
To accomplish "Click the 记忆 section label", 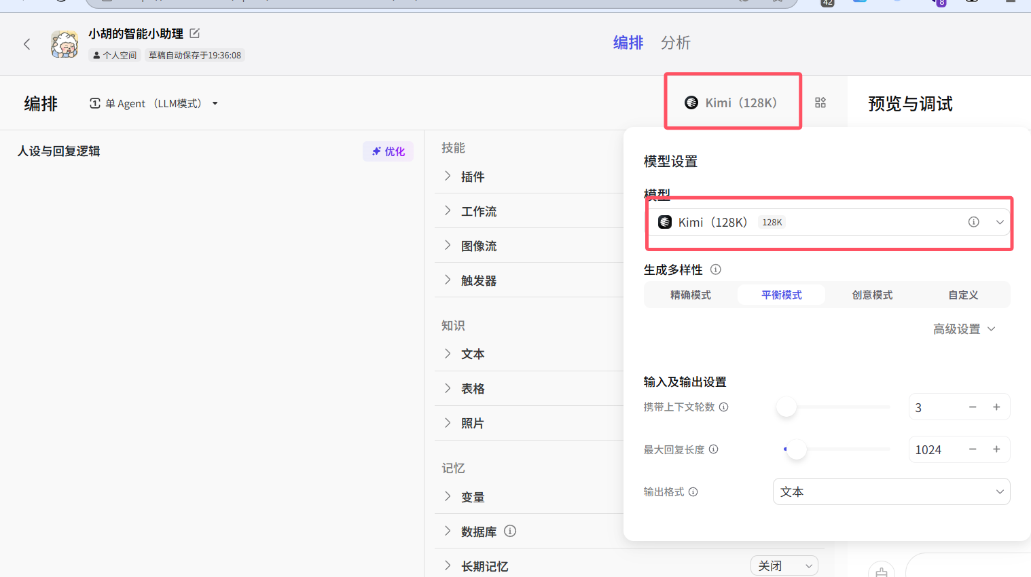I will [x=453, y=468].
